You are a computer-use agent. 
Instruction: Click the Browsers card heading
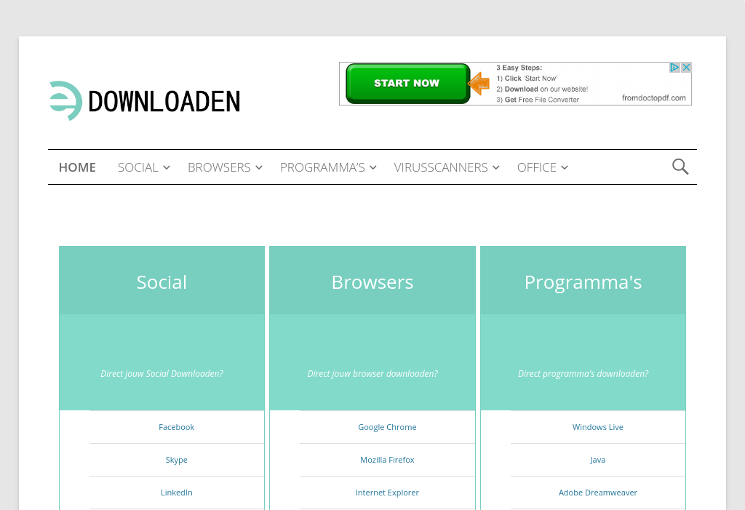click(x=372, y=282)
